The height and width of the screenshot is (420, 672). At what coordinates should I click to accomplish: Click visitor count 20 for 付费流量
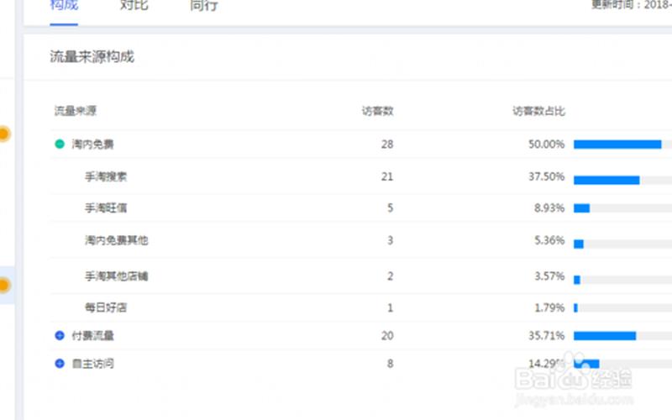tap(387, 335)
